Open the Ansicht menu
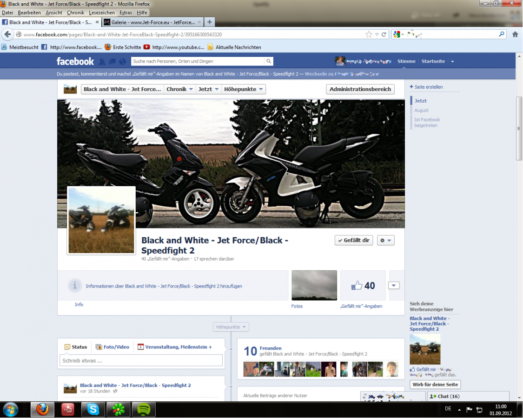Viewport: 523px width, 418px height. coord(54,13)
